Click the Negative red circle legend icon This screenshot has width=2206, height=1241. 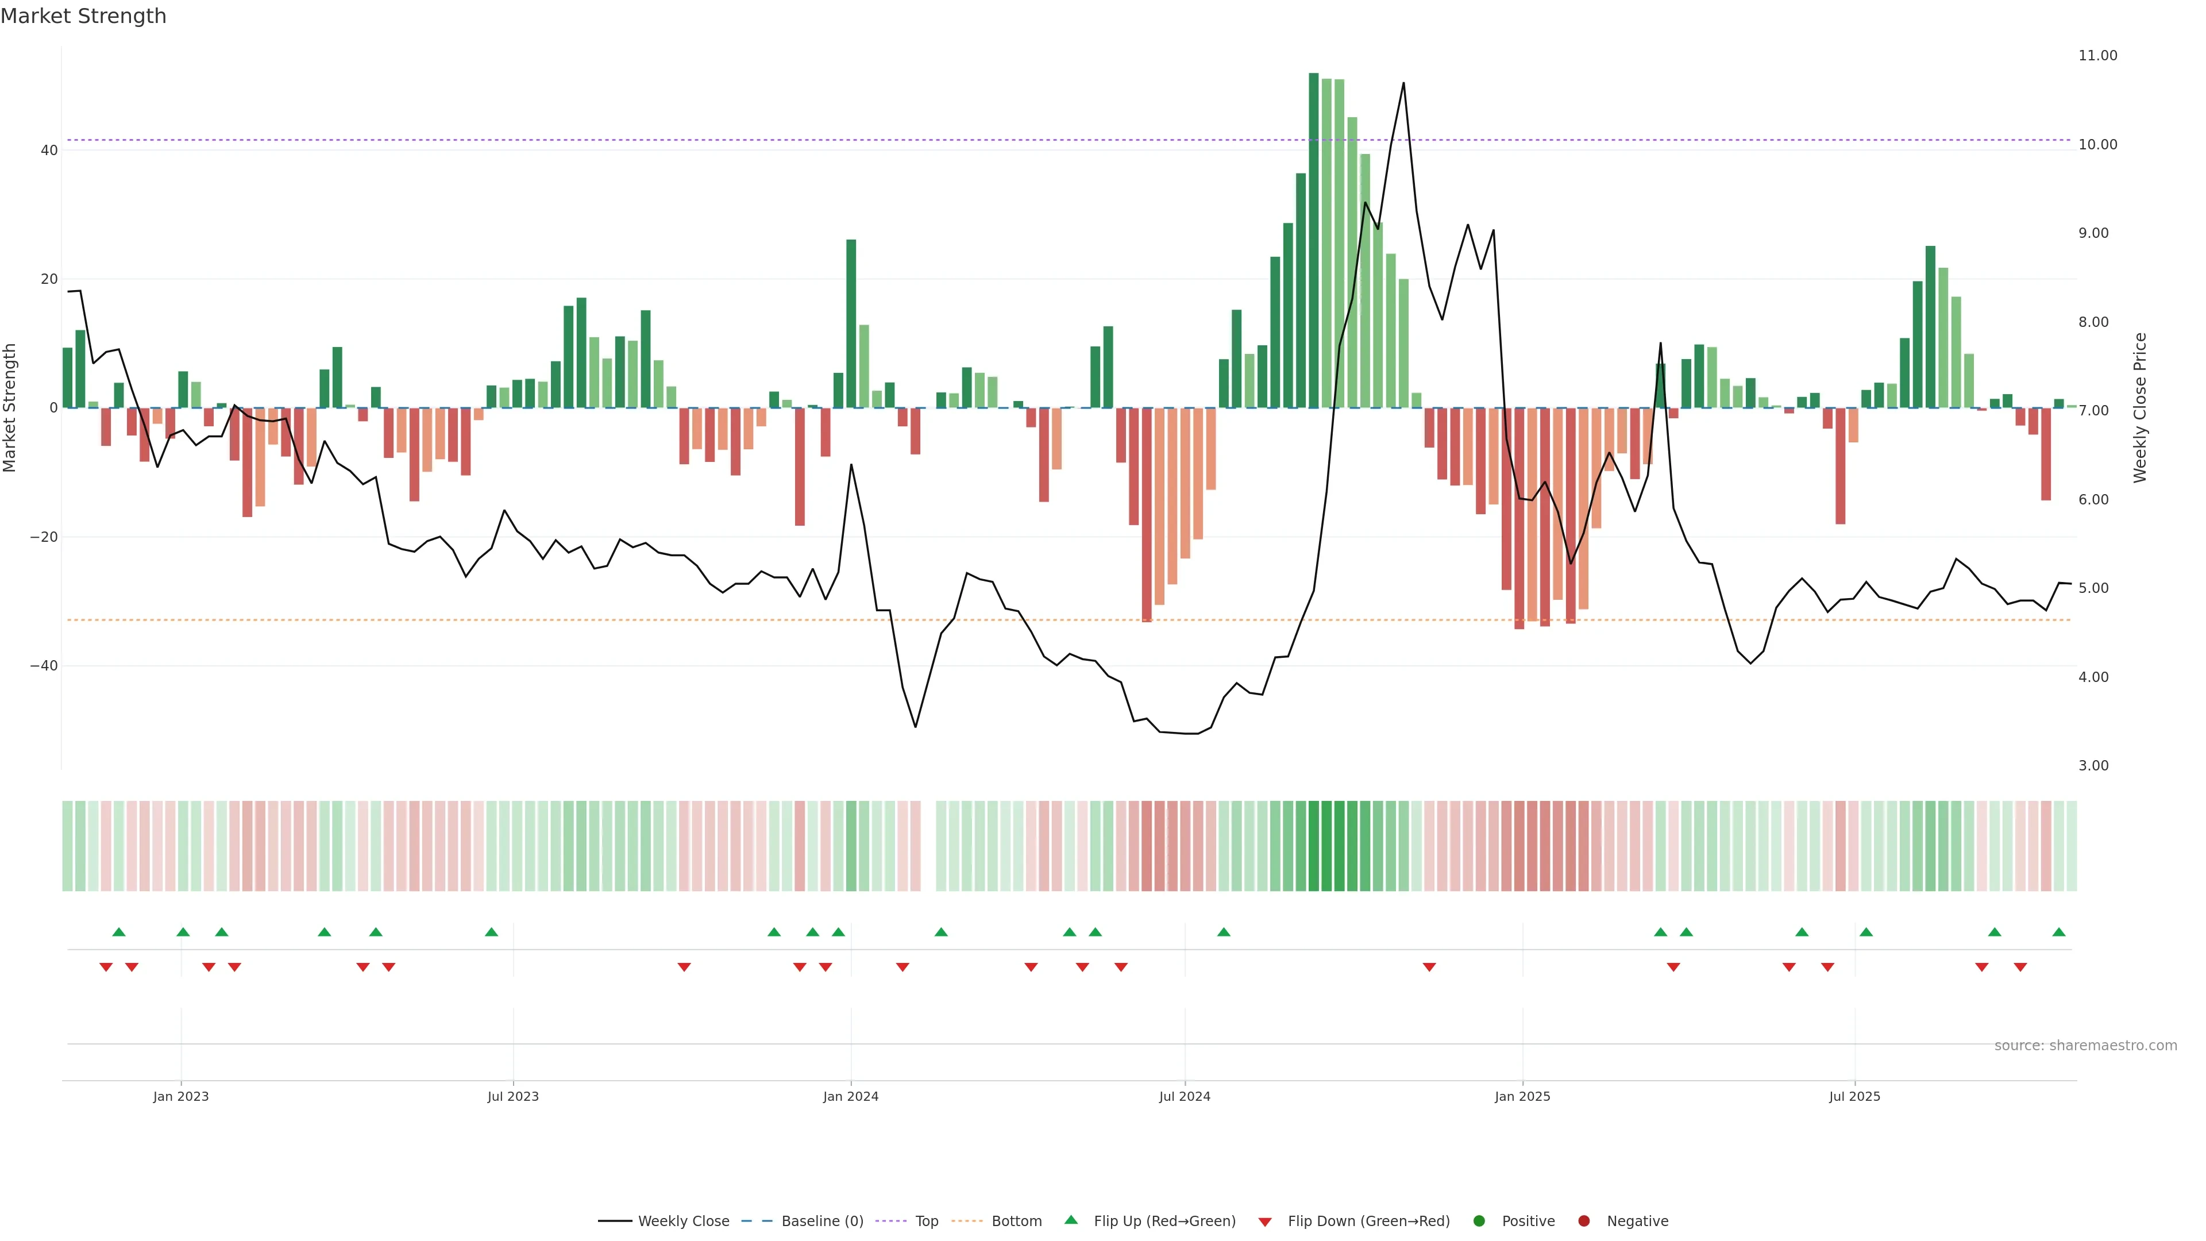pos(1583,1220)
